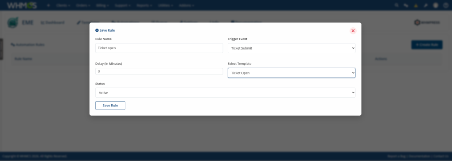This screenshot has height=161, width=452.
Task: Click the WHMPRESS logo
Action: click(x=427, y=22)
